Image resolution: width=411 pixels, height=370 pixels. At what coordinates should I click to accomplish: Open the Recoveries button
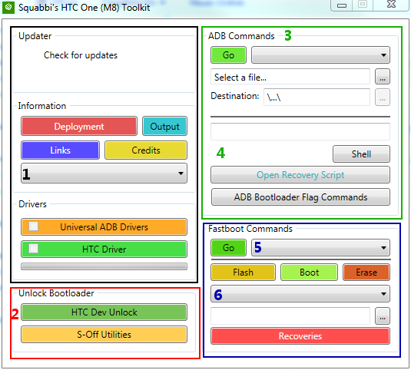(x=300, y=336)
